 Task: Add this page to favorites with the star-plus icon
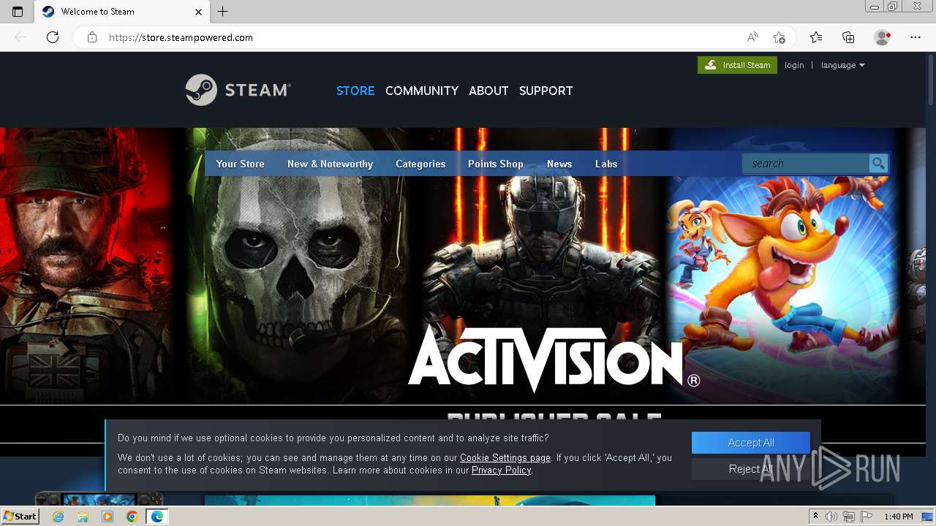pyautogui.click(x=779, y=37)
